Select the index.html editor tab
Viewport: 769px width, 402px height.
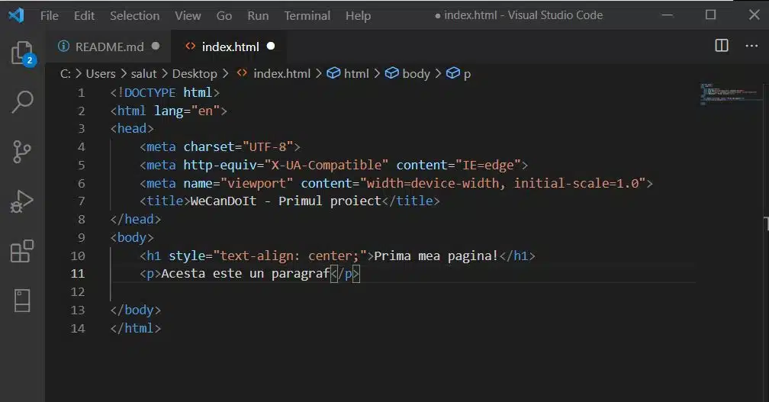[x=230, y=47]
